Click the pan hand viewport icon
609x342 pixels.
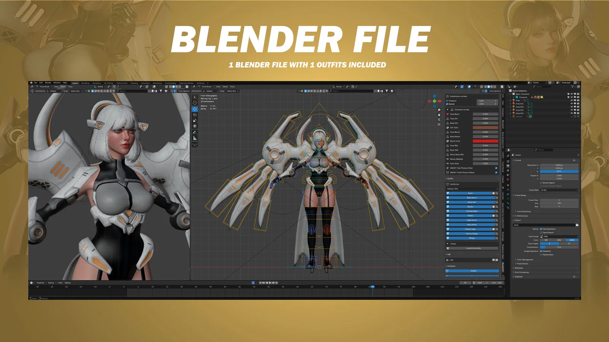coord(439,115)
